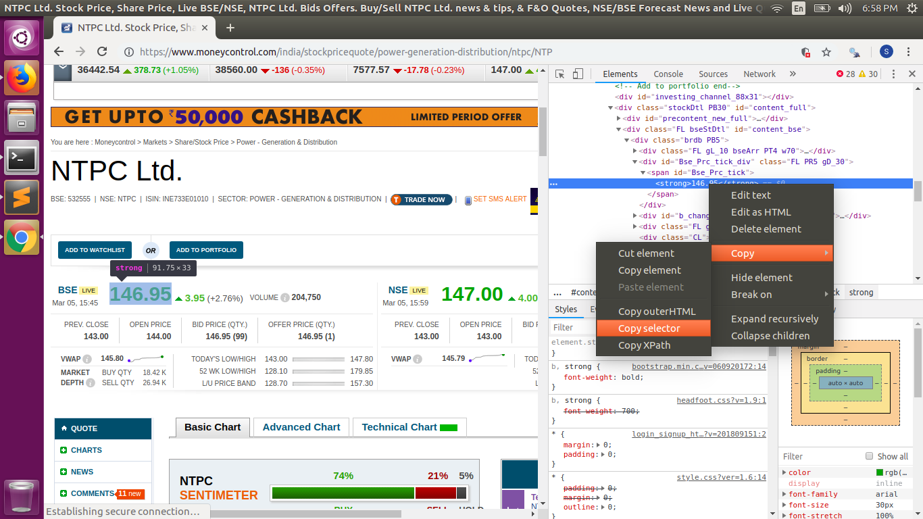Viewport: 923px width, 519px height.
Task: Click the strong breadcrumb in DevTools
Action: tap(861, 293)
